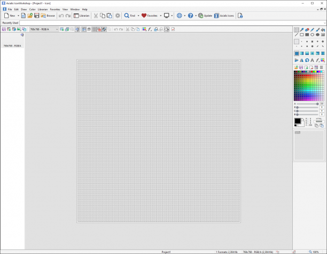Expand the Favorites dropdown arrow

click(x=161, y=15)
